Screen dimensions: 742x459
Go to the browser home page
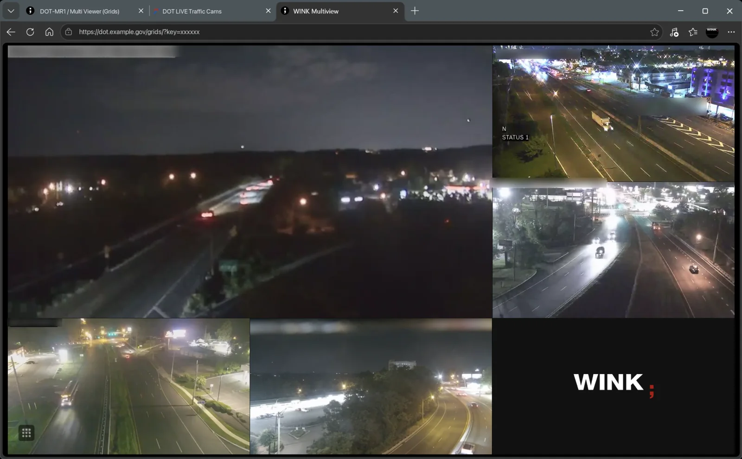coord(49,32)
